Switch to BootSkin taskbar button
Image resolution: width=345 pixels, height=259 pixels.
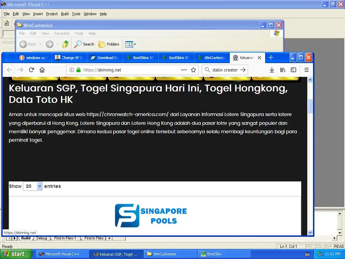tap(224, 254)
